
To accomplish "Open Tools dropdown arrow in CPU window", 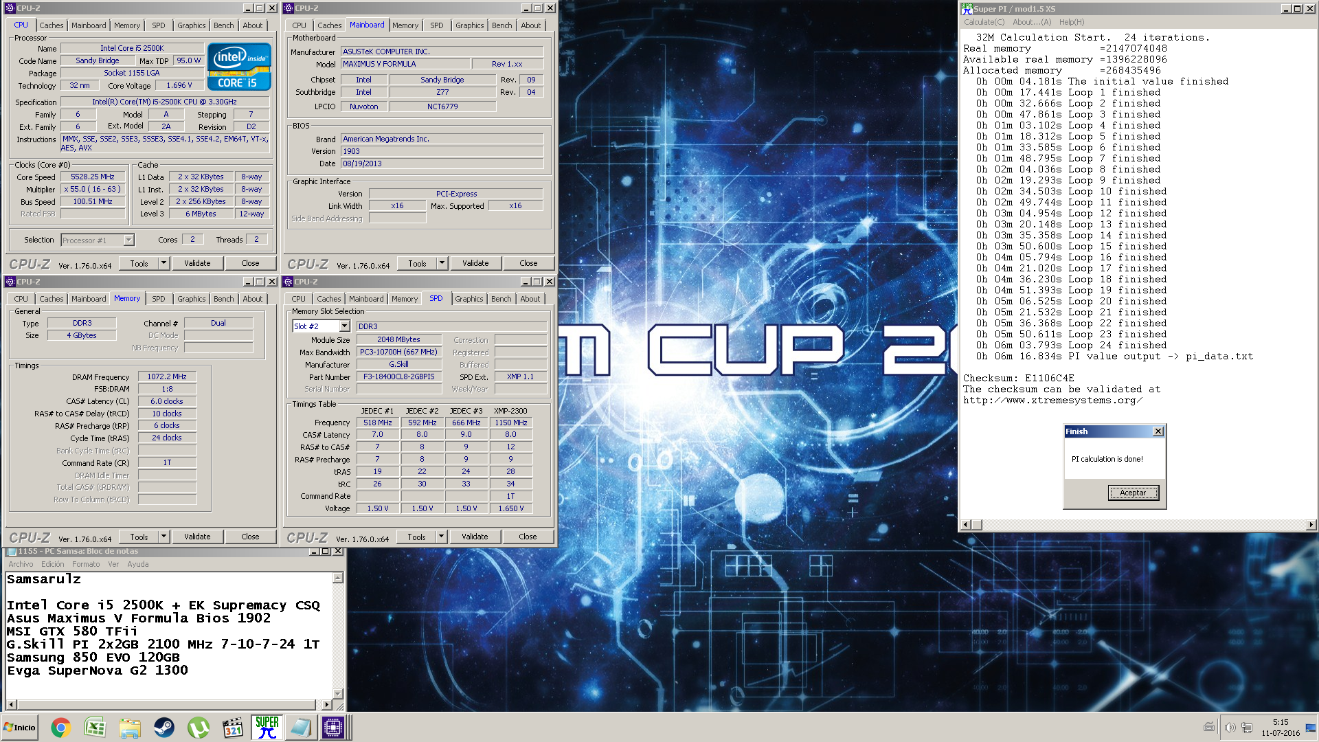I will pos(164,263).
